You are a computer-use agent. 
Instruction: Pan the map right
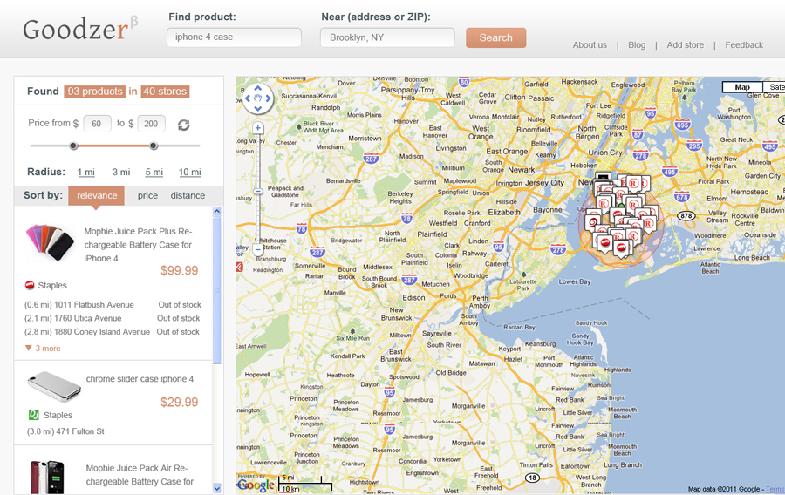click(x=269, y=98)
